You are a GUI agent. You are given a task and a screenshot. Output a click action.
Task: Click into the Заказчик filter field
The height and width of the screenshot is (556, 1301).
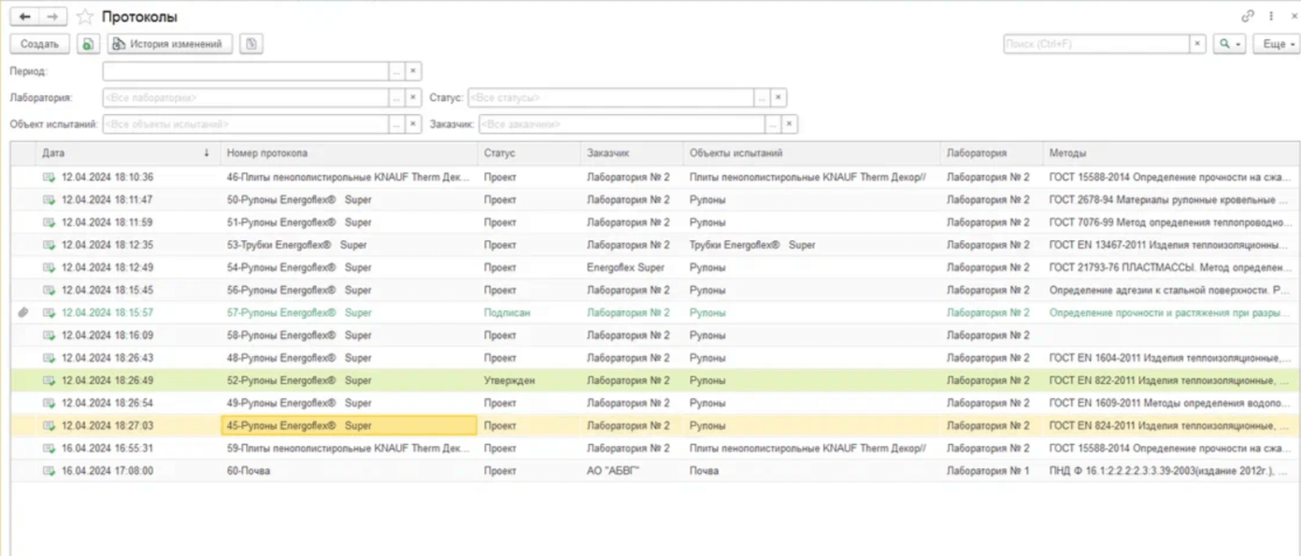click(x=621, y=124)
